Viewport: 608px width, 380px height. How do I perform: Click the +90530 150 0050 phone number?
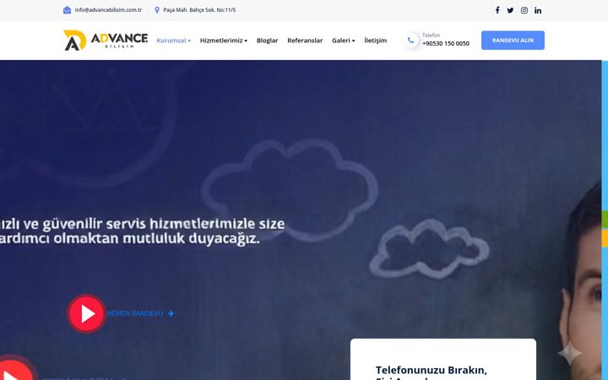click(446, 43)
